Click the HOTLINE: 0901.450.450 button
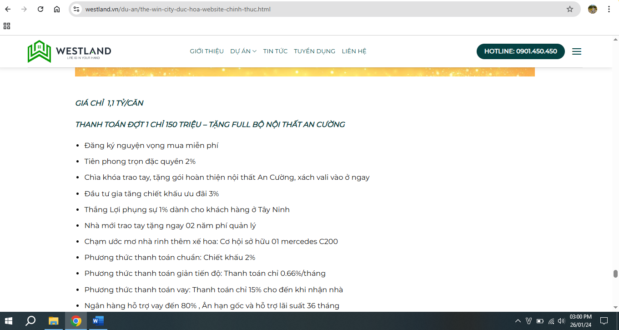The width and height of the screenshot is (619, 330). pos(520,51)
